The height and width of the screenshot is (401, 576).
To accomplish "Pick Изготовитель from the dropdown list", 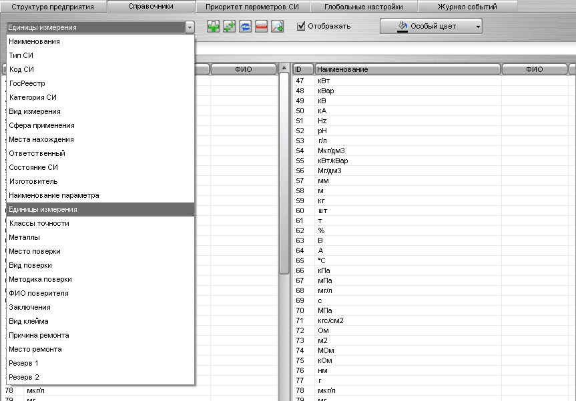I will click(33, 181).
